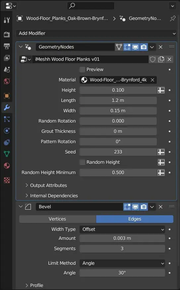Toggle the pin context icon
Image resolution: width=180 pixels, height=290 pixels.
[x=173, y=18]
